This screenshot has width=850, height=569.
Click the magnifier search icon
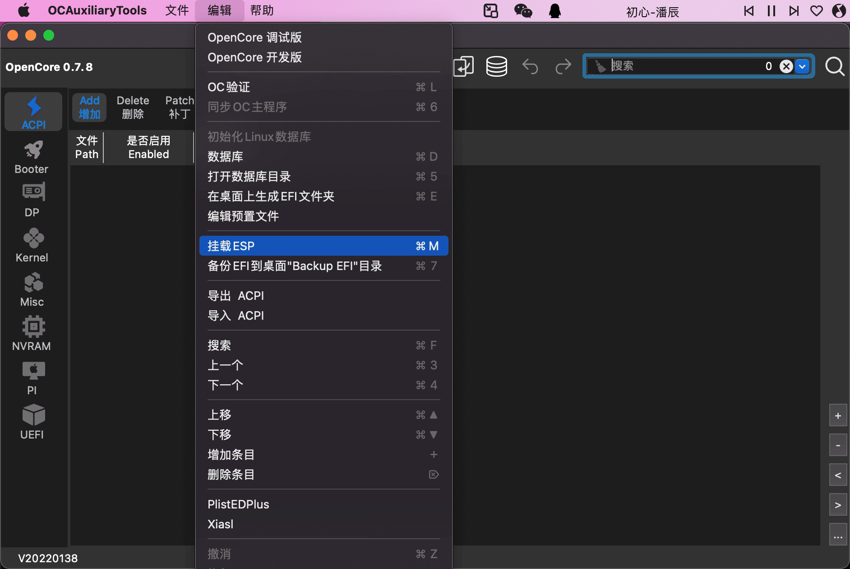click(x=835, y=66)
